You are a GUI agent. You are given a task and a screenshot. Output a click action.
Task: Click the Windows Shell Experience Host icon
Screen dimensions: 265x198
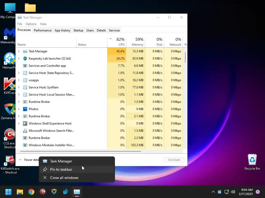pos(25,123)
